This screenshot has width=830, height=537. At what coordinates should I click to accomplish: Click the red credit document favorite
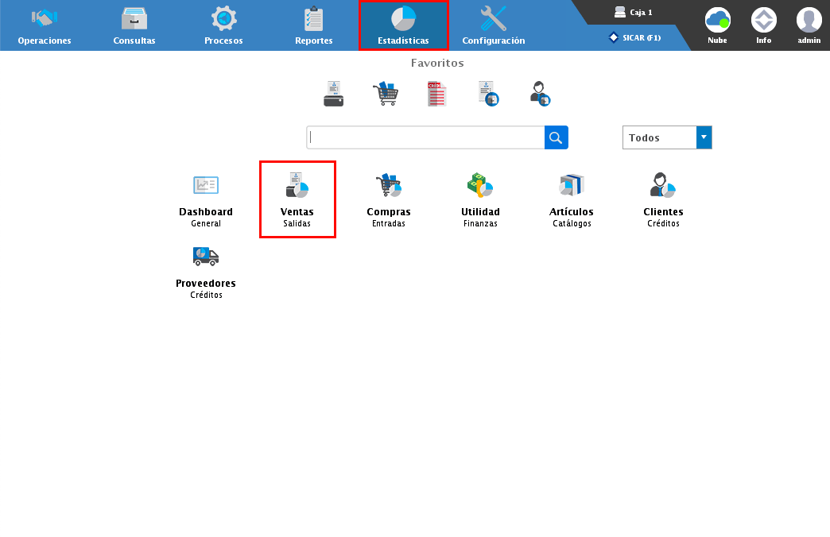(x=436, y=94)
